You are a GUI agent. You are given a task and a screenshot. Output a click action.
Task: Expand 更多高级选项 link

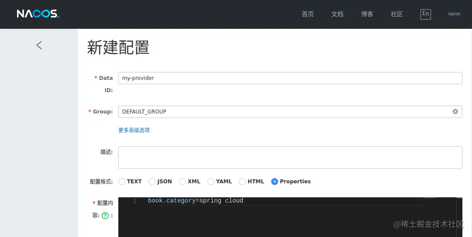(134, 130)
